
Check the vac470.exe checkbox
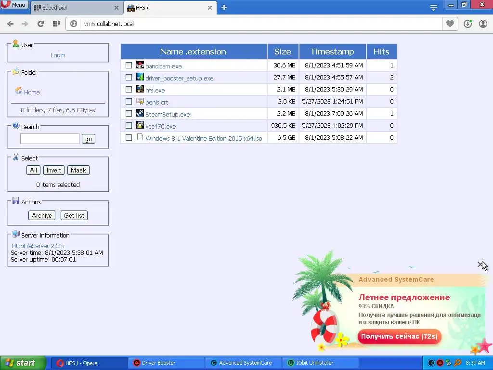pos(129,126)
